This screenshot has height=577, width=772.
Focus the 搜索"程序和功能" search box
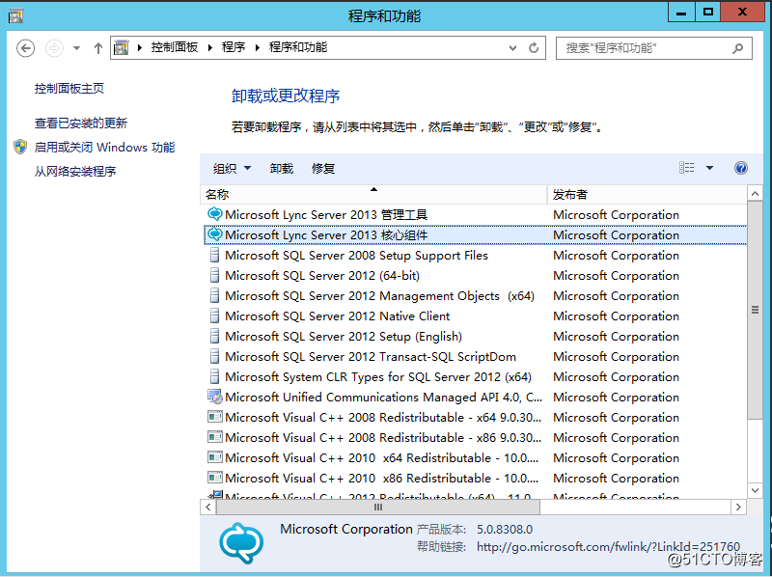(654, 48)
